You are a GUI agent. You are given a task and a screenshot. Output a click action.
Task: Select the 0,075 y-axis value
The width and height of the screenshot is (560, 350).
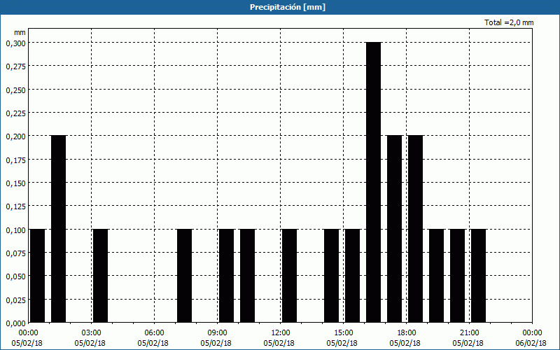pos(16,253)
